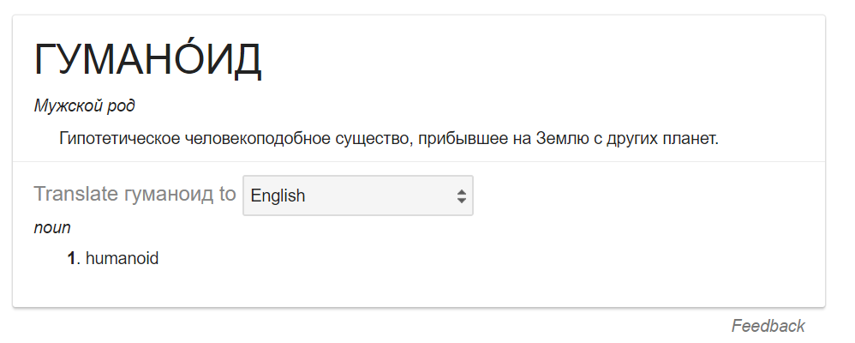The image size is (855, 343).
Task: Click the ГУМАНО́ИД headword title
Action: [147, 59]
